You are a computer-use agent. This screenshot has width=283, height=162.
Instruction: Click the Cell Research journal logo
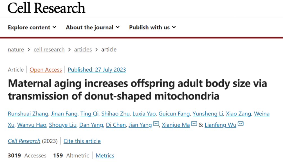coord(46,8)
